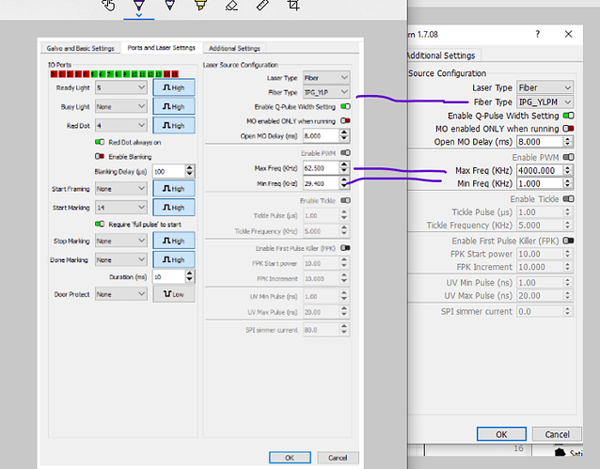The width and height of the screenshot is (600, 469).
Task: Click the Max Freq field showing 4000.000
Action: 540,170
